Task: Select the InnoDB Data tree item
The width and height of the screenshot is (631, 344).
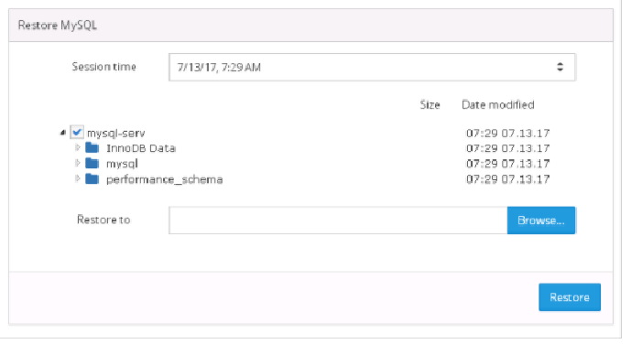Action: [x=141, y=148]
